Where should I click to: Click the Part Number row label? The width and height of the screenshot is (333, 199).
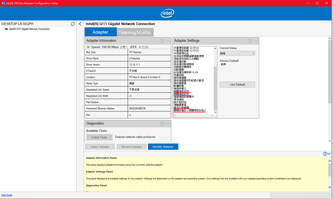pos(92,102)
